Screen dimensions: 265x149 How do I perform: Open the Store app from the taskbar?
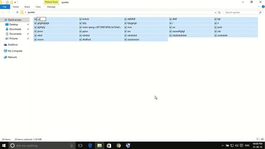pos(109,145)
